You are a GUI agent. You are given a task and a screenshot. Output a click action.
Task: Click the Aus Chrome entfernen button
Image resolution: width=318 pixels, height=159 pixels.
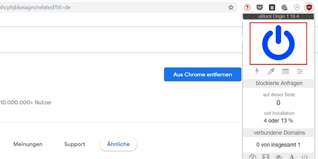pyautogui.click(x=203, y=74)
